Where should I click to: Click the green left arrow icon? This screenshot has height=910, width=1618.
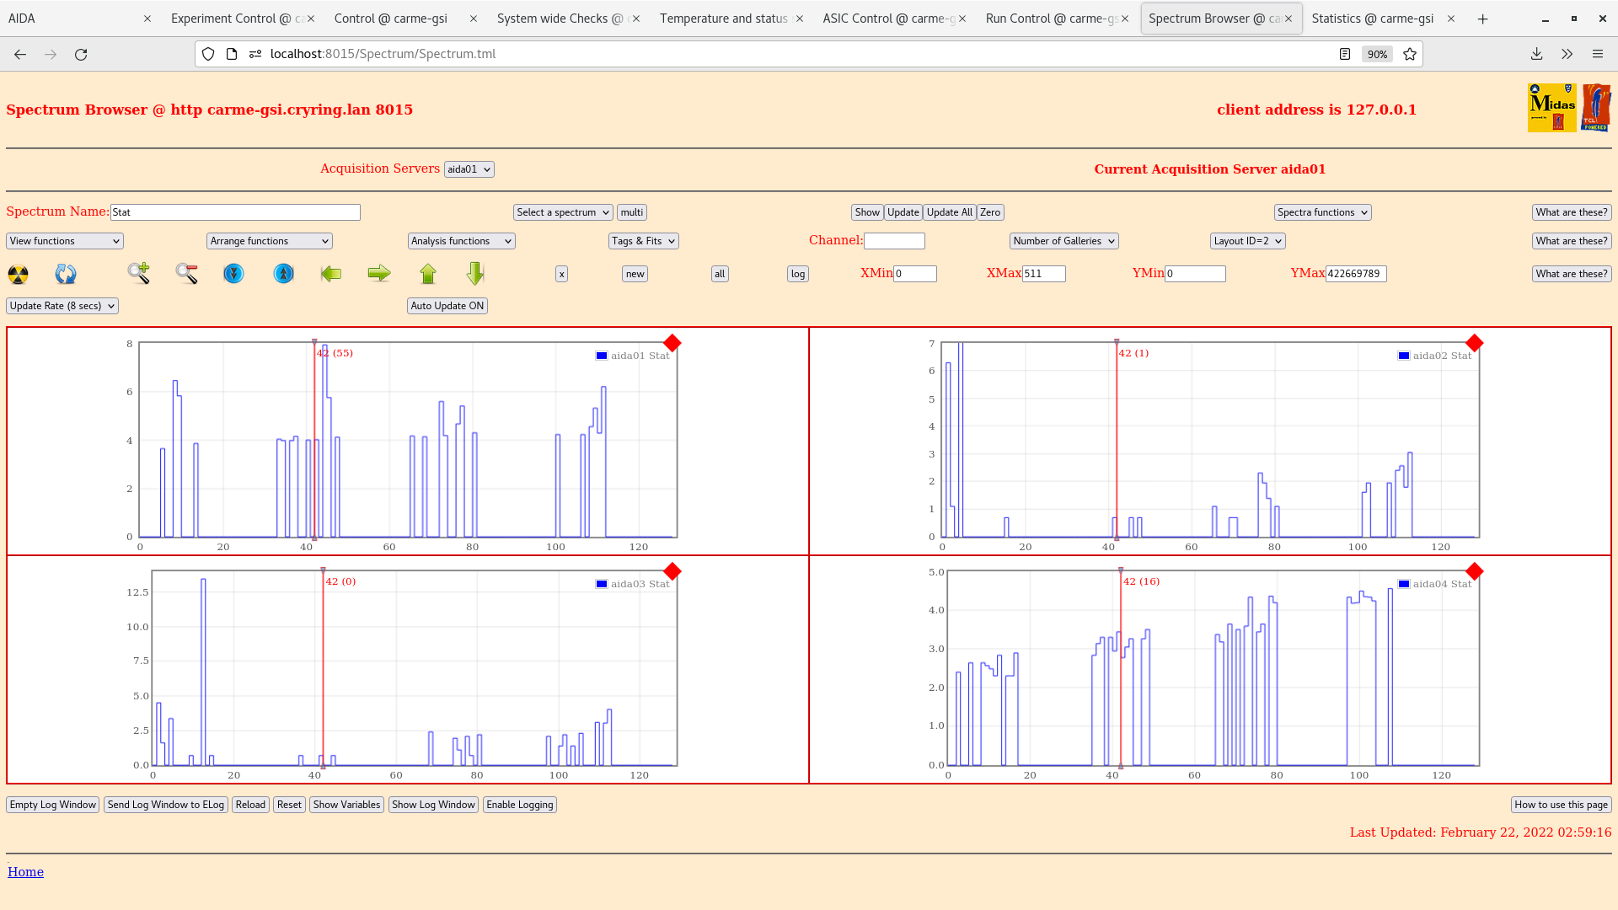point(331,273)
